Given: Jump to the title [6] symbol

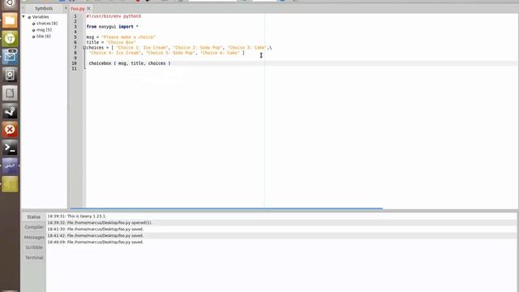Looking at the screenshot, I should tap(44, 36).
